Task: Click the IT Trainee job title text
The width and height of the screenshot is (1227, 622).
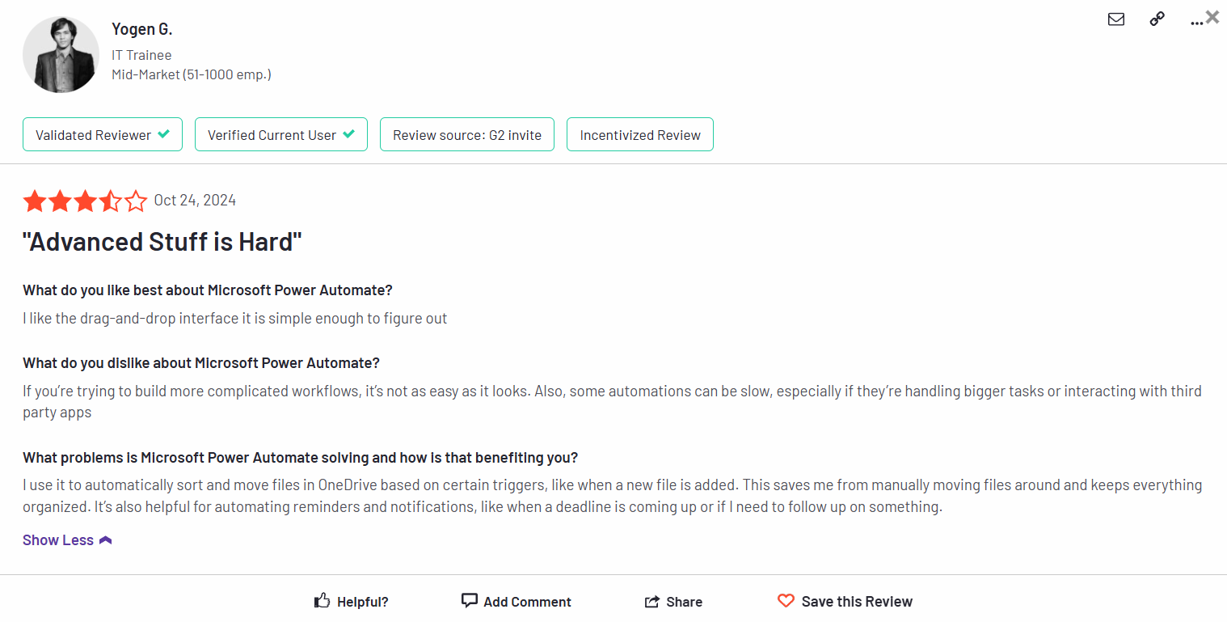Action: pos(141,55)
